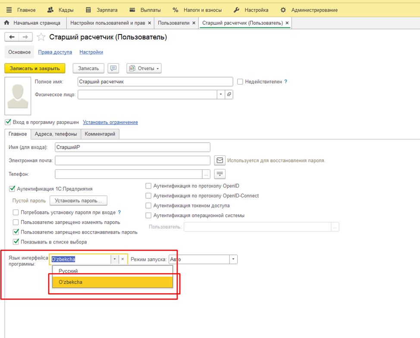Enable Аутентификация по протоколу OpenID

point(148,186)
